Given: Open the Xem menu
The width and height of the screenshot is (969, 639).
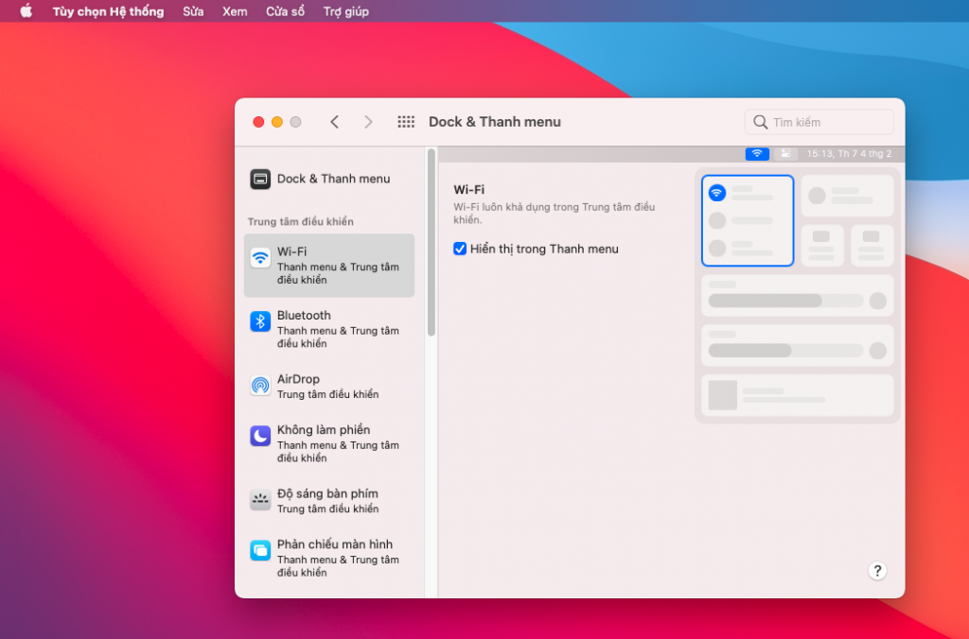Looking at the screenshot, I should click(x=235, y=11).
